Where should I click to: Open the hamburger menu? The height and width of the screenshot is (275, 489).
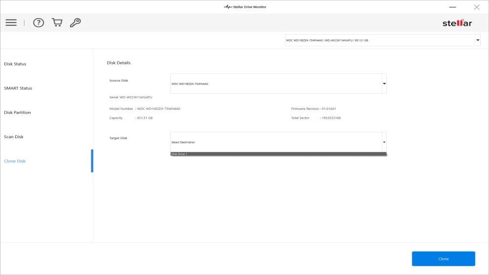pyautogui.click(x=11, y=22)
